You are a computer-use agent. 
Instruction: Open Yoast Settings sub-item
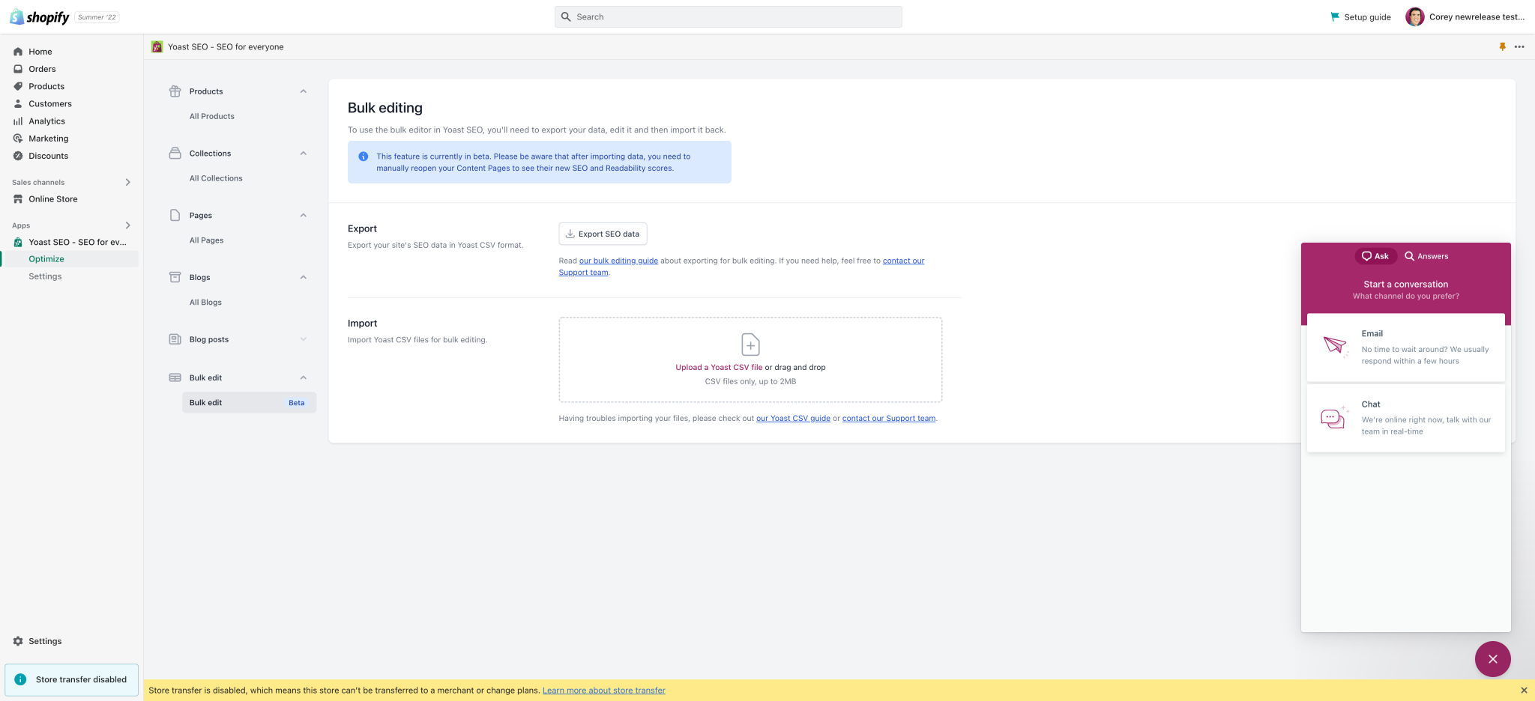(x=45, y=276)
